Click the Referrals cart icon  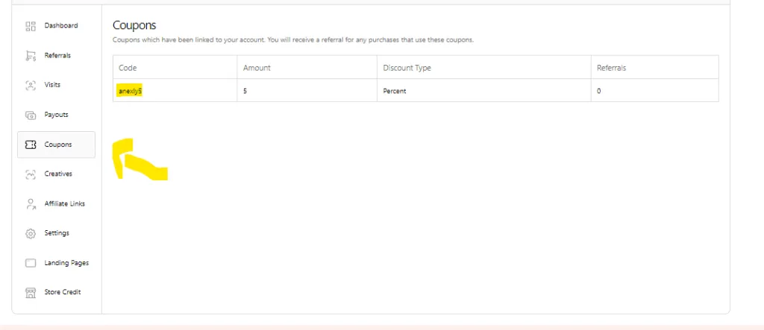[31, 56]
